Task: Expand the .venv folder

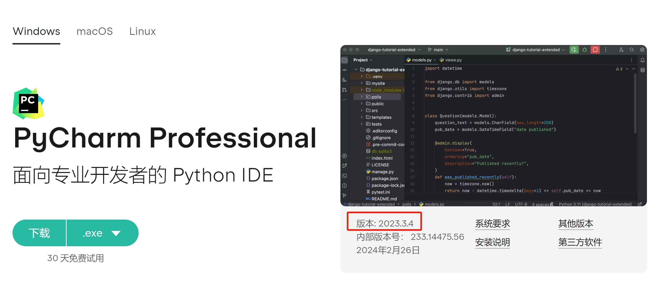Action: point(361,76)
